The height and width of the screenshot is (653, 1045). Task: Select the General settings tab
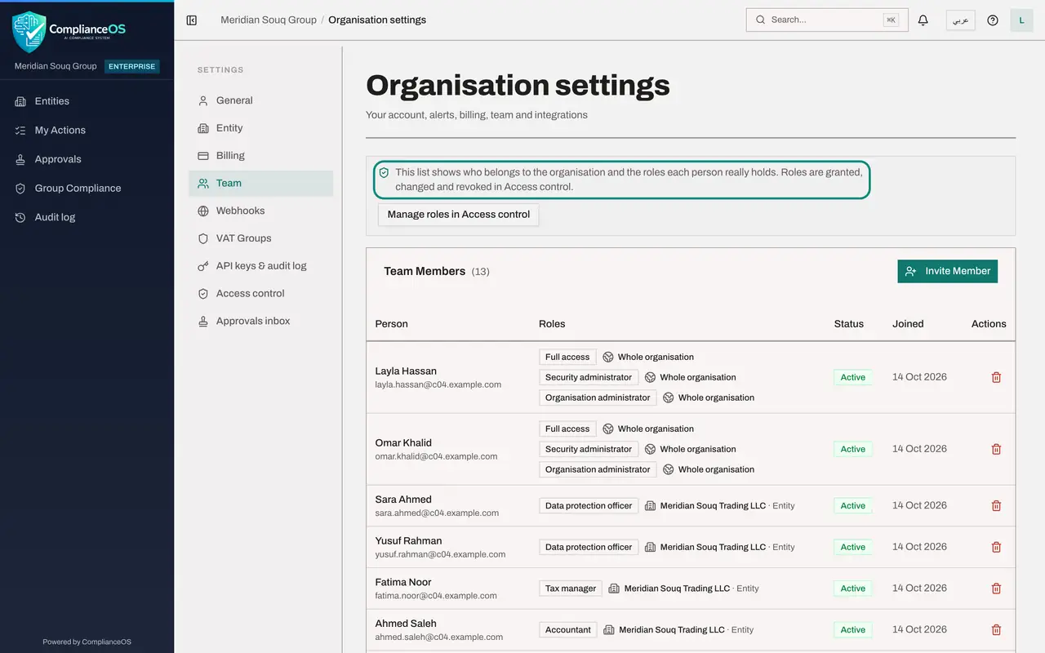tap(260, 100)
